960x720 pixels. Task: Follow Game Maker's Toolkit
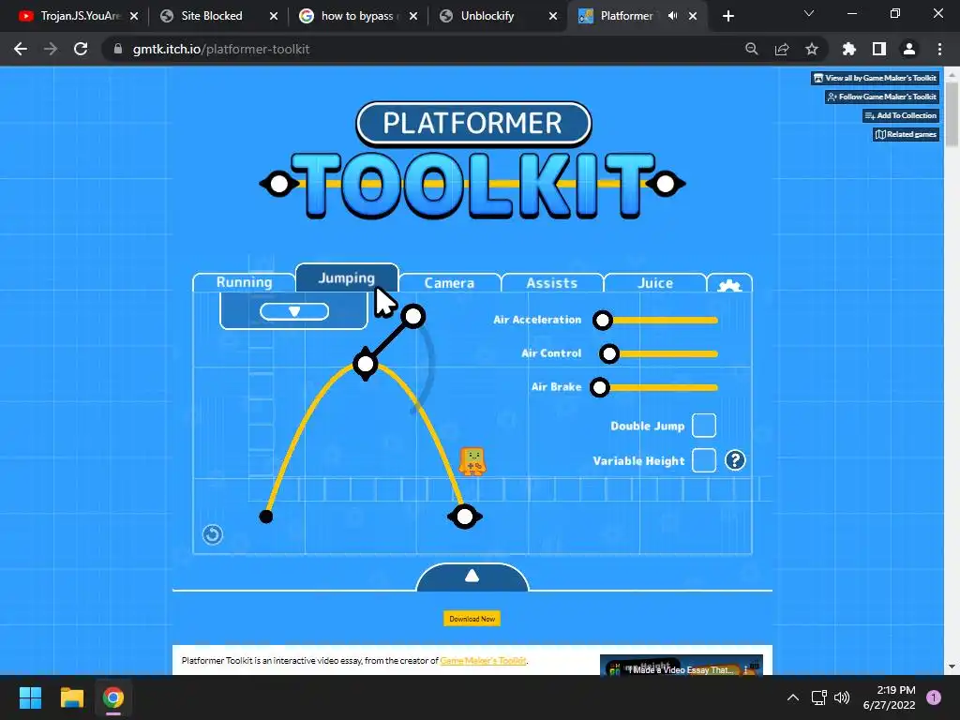tap(881, 97)
